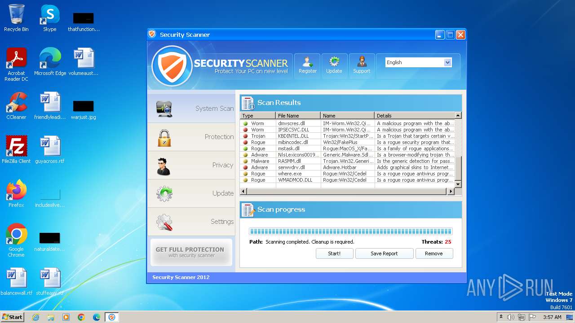Screen dimensions: 575x323
Task: Open Microsoft Edge desktop shortcut
Action: [50, 62]
